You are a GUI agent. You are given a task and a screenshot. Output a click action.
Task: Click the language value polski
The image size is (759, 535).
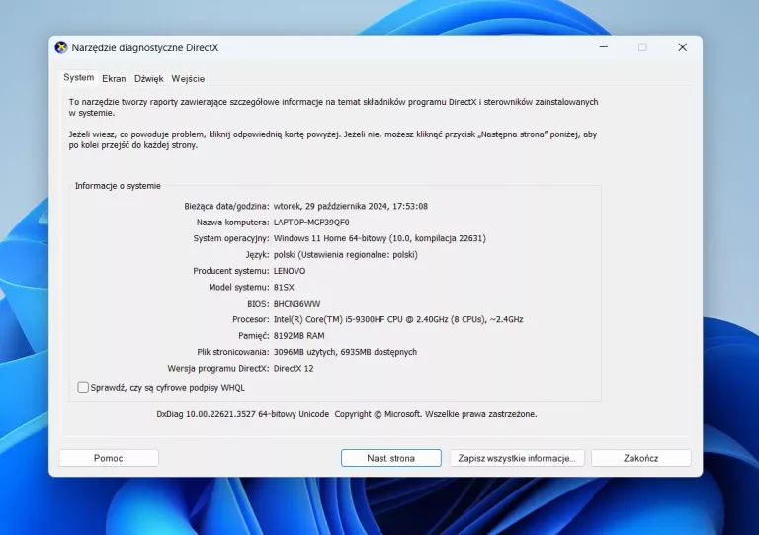(346, 255)
